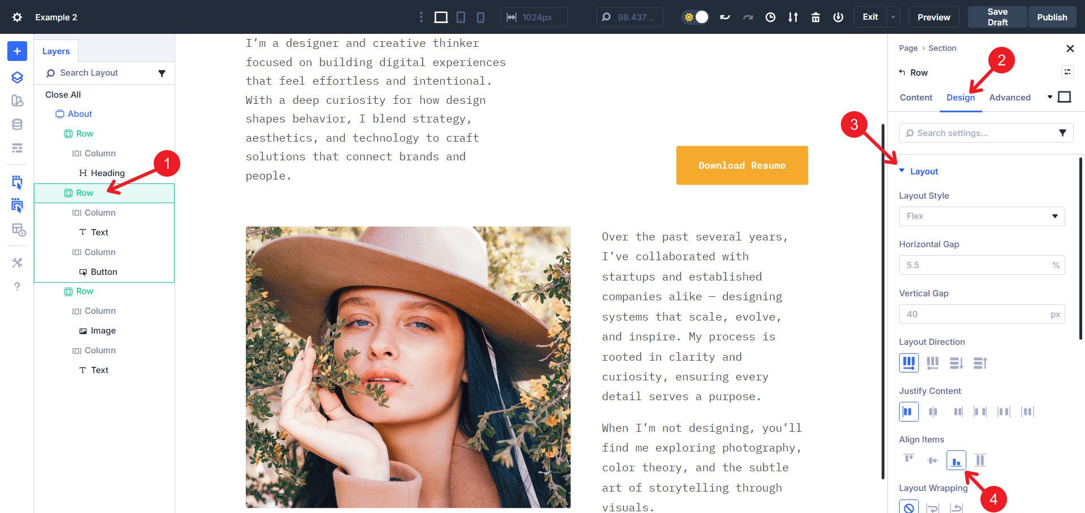Click the Horizontal Gap input field
The width and height of the screenshot is (1085, 513).
point(975,265)
